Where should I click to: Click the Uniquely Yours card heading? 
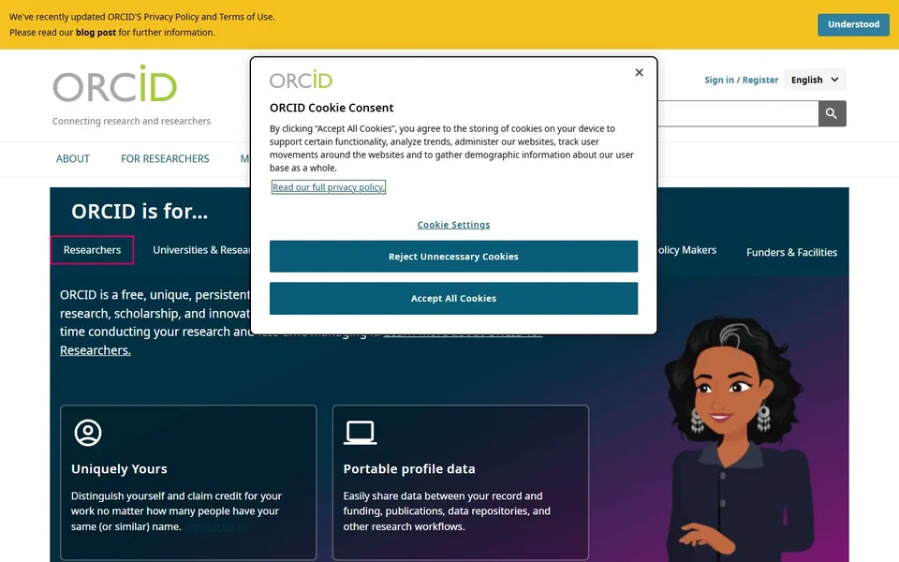pyautogui.click(x=119, y=469)
